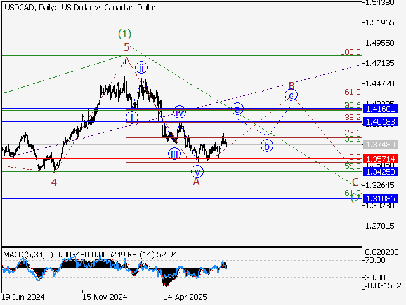Select the circled wave i marker
Image resolution: width=406 pixels, height=305 pixels.
pyautogui.click(x=132, y=117)
